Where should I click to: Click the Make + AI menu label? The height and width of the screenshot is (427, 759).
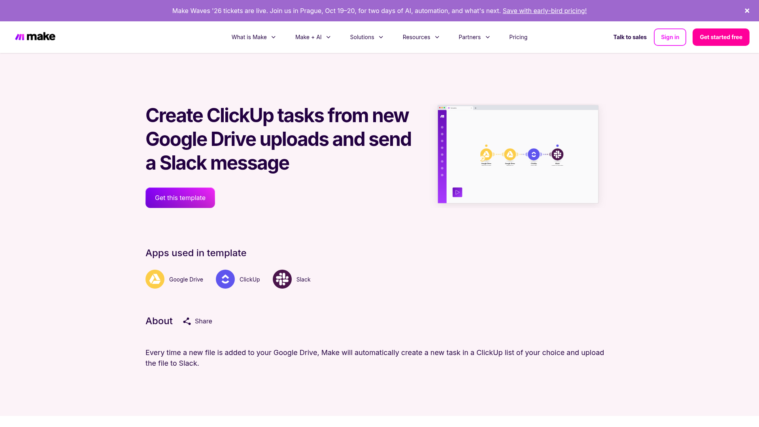tap(308, 37)
